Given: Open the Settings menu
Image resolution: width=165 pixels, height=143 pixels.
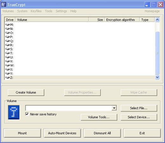Looking at the screenshot, I should click(x=61, y=11).
